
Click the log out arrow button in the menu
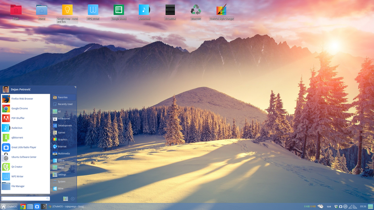[73, 199]
